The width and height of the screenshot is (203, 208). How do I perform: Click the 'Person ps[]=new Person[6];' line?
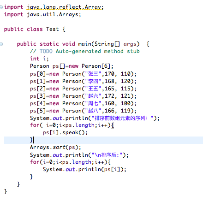pos(72,66)
